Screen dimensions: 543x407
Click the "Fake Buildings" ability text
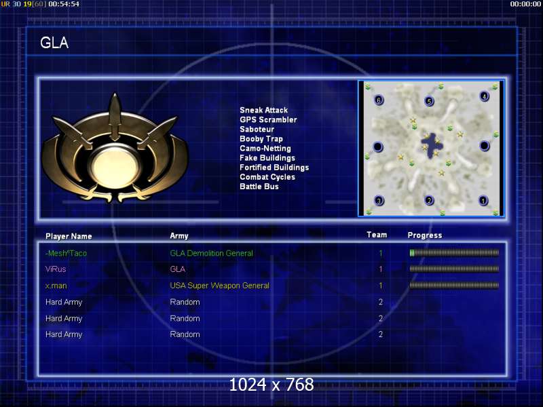(267, 158)
